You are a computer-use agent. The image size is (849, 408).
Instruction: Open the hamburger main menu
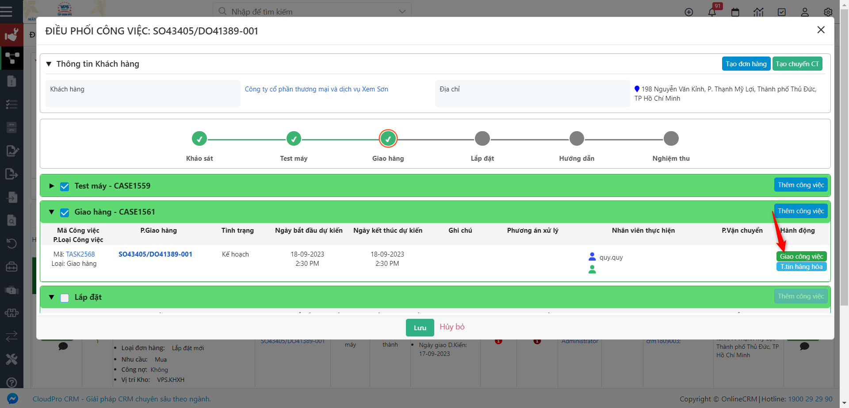tap(6, 11)
